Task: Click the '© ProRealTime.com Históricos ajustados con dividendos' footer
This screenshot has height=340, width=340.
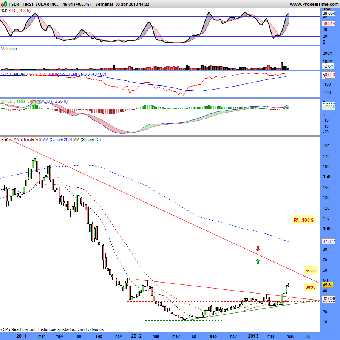Action: 52,329
